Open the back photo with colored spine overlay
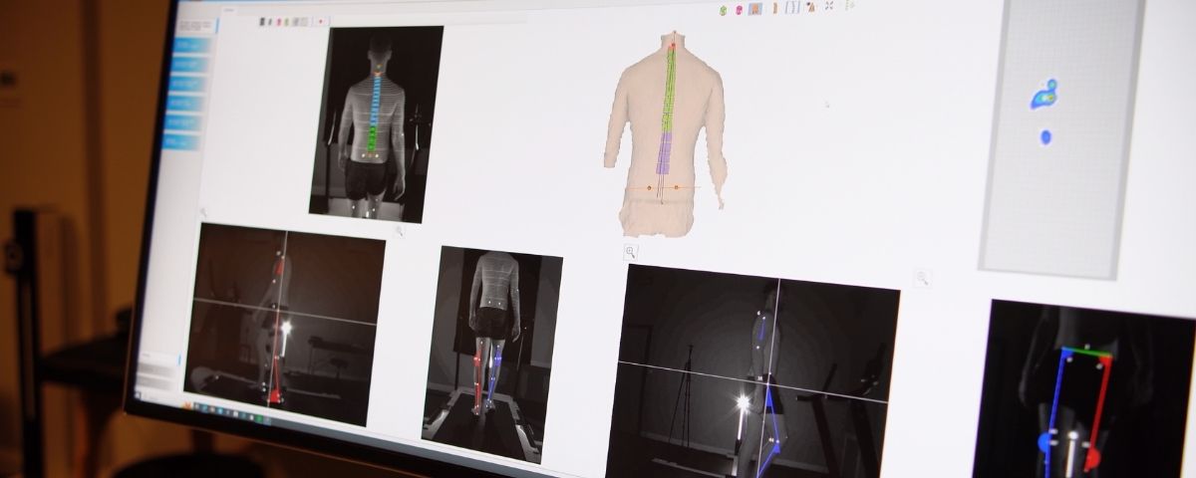1196x478 pixels. point(377,123)
